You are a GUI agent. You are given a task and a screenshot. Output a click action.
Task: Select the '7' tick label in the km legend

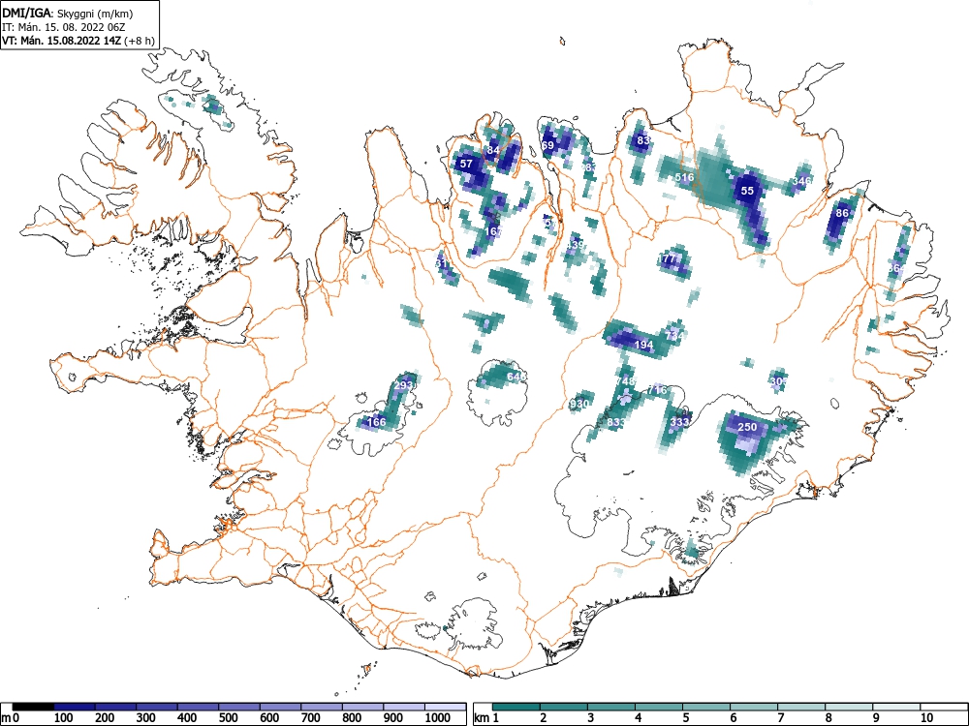[x=780, y=718]
